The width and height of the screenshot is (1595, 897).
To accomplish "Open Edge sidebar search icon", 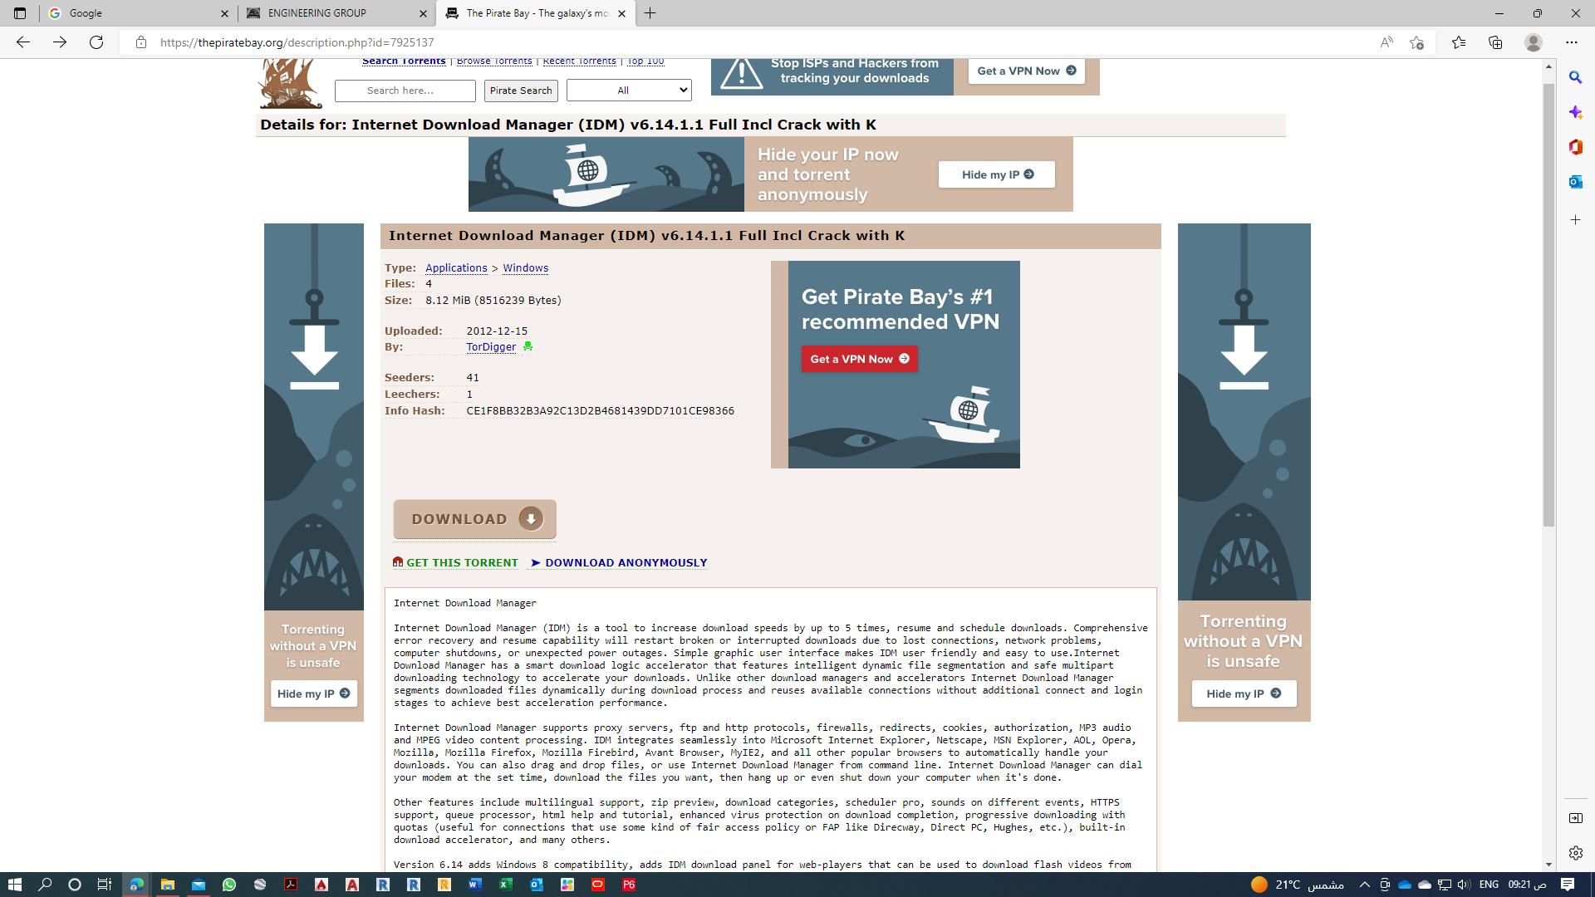I will pos(1575,77).
